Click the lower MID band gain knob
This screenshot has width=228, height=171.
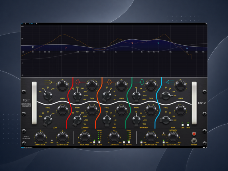tap(122, 110)
